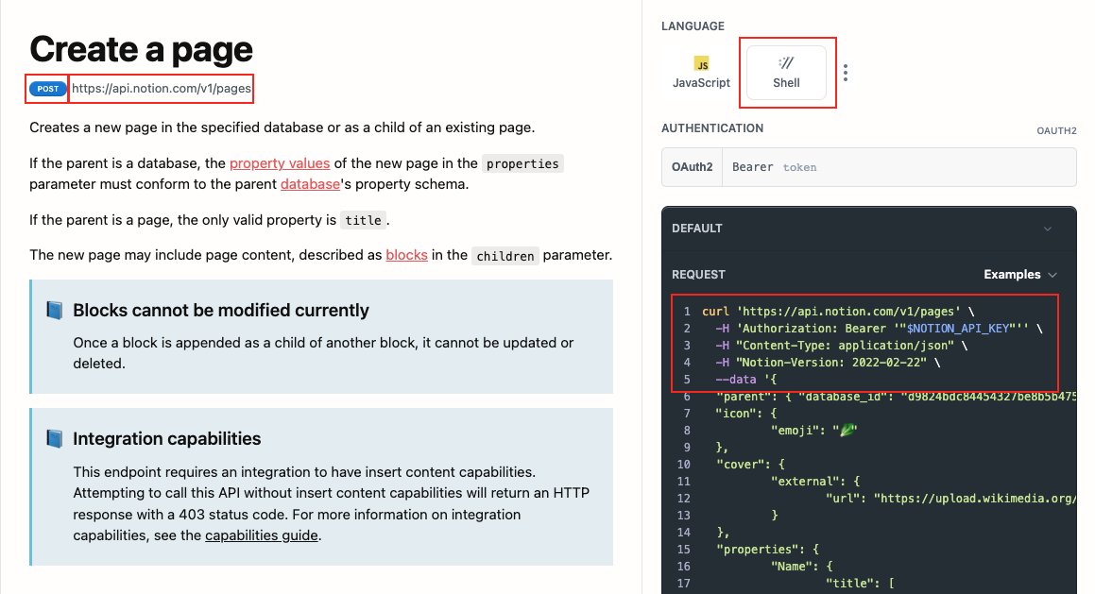Click the "properties" code line
The height and width of the screenshot is (594, 1095).
pos(767,550)
